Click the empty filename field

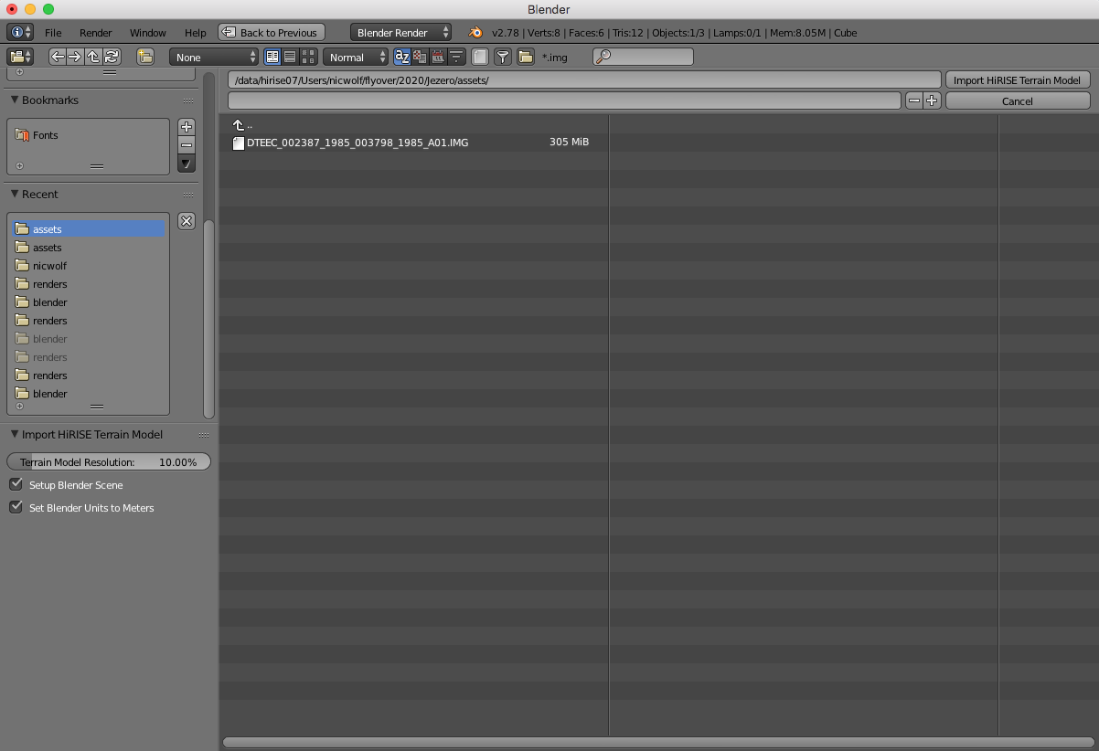[565, 100]
